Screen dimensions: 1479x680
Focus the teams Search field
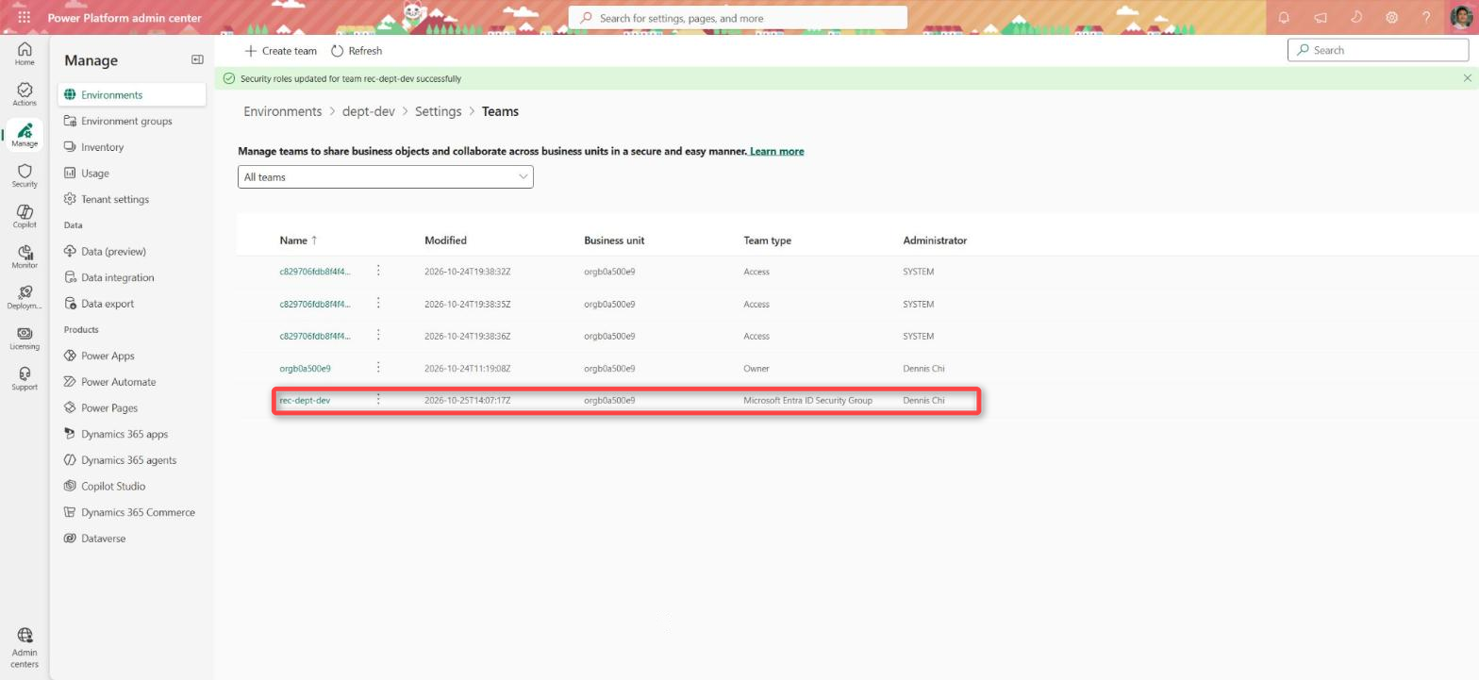(1378, 50)
